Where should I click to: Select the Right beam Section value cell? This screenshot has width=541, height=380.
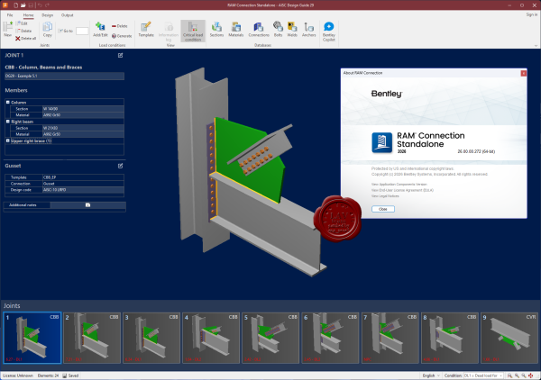point(83,128)
